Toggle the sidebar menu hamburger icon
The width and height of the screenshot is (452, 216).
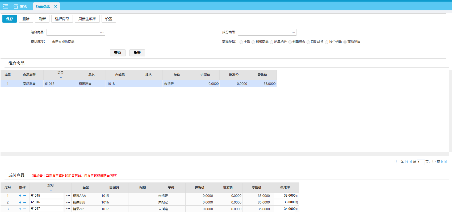point(6,6)
